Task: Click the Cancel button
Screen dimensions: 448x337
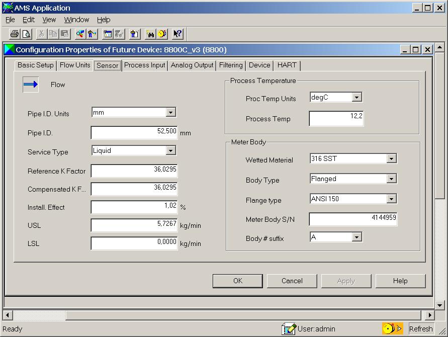Action: (292, 281)
